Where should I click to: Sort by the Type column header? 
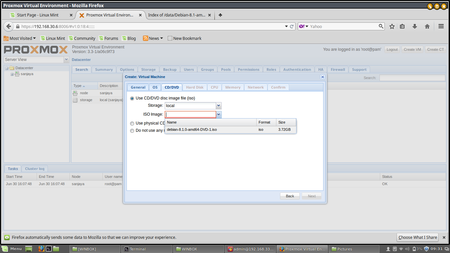(x=84, y=86)
